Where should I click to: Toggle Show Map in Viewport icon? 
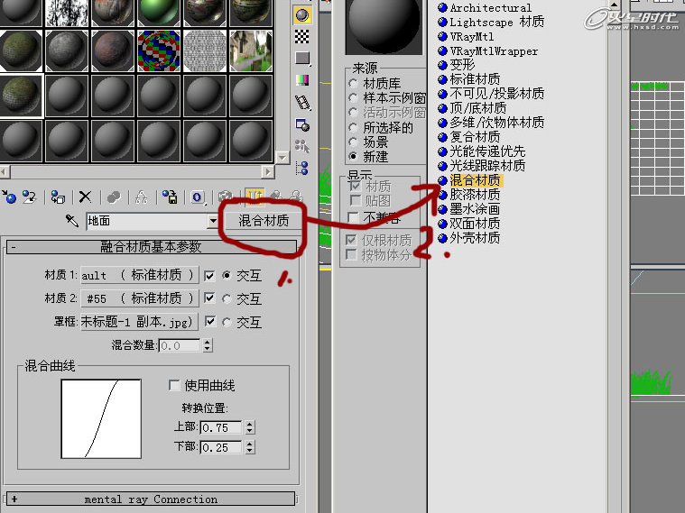226,197
